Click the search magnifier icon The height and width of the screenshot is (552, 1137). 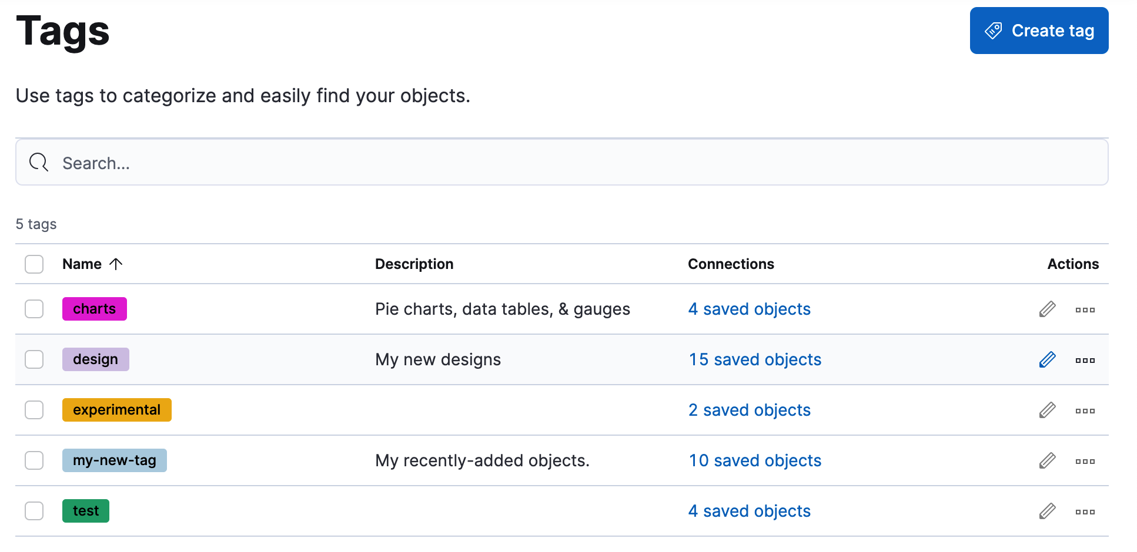pyautogui.click(x=39, y=162)
